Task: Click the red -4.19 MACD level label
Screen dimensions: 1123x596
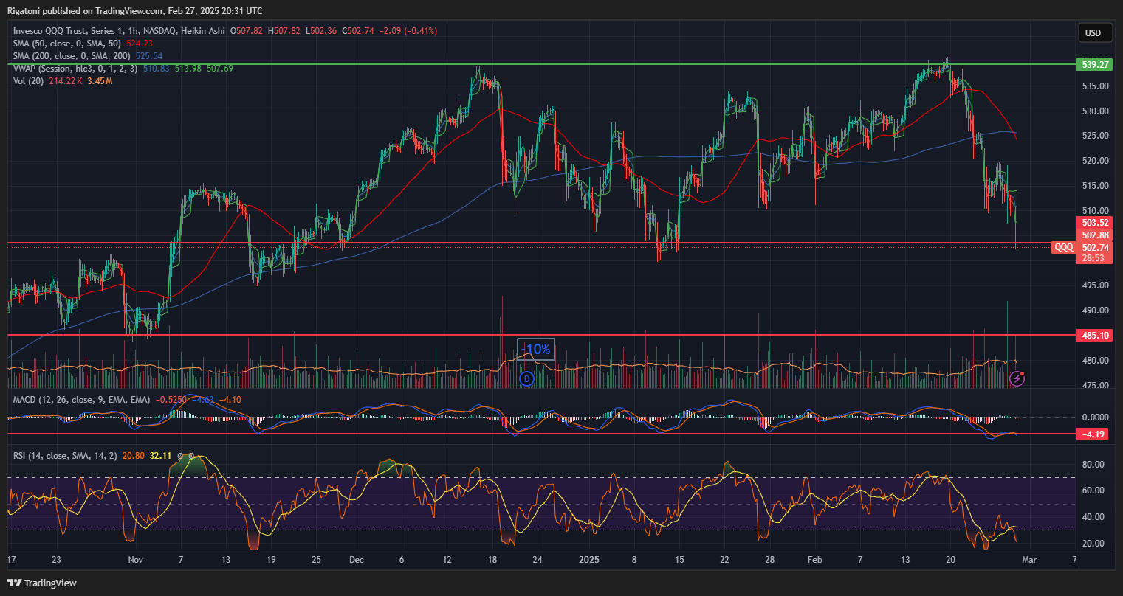Action: pos(1094,434)
